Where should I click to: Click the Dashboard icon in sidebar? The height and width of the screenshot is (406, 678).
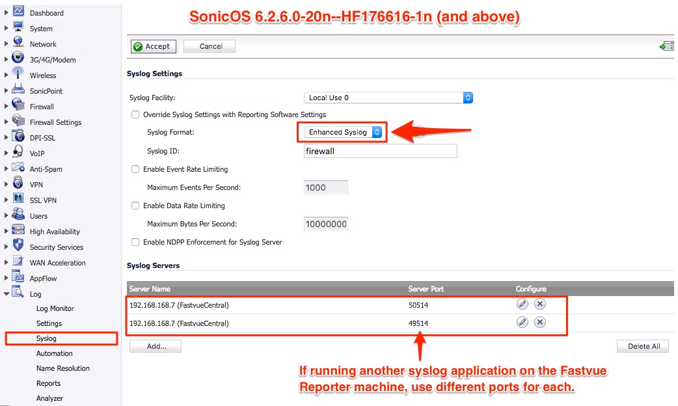tap(18, 12)
